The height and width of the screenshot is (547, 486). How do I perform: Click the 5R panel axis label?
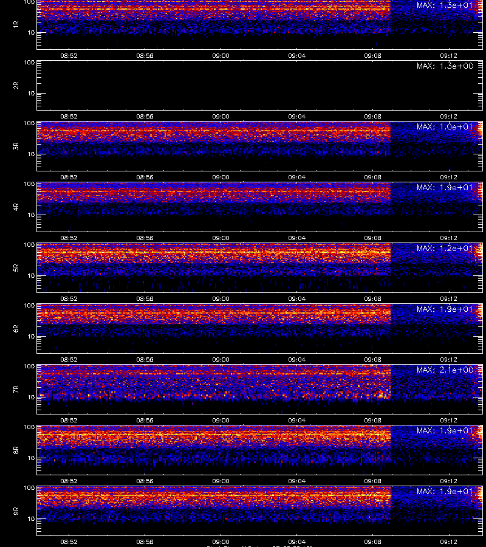(x=16, y=268)
